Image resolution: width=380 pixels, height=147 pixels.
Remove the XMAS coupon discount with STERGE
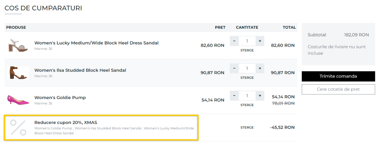point(247,127)
